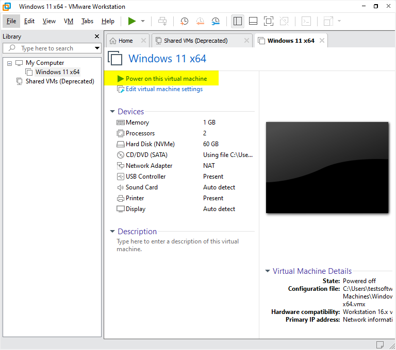Click the Primary IP address Network information value
Screen dimensions: 396x350
coord(368,320)
